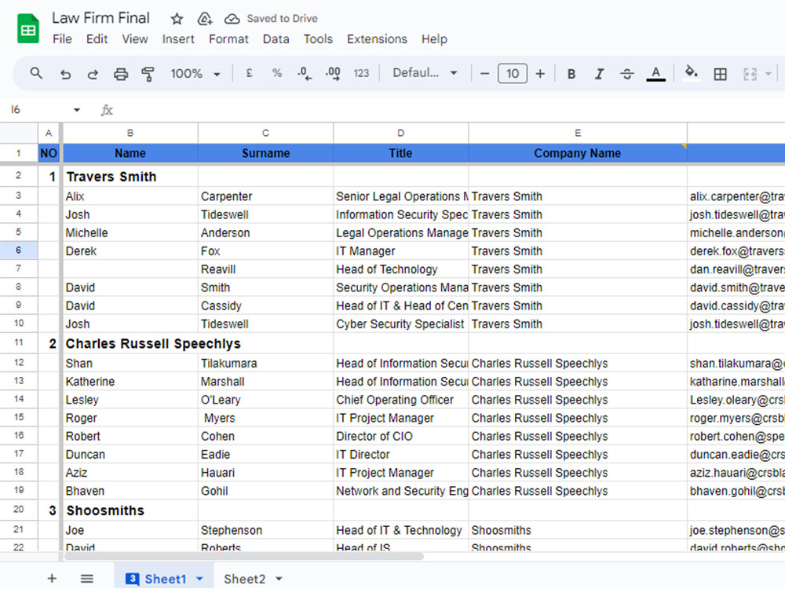Open the text color picker
Screen dimensions: 785x589
pyautogui.click(x=655, y=74)
